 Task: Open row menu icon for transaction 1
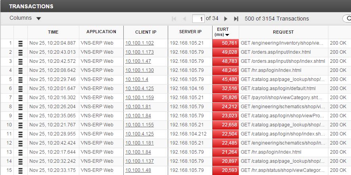[x=20, y=43]
